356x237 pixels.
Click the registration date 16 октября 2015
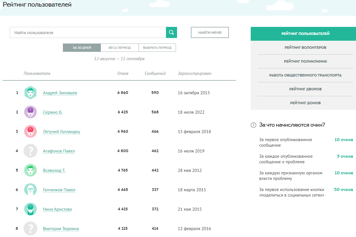tap(194, 93)
